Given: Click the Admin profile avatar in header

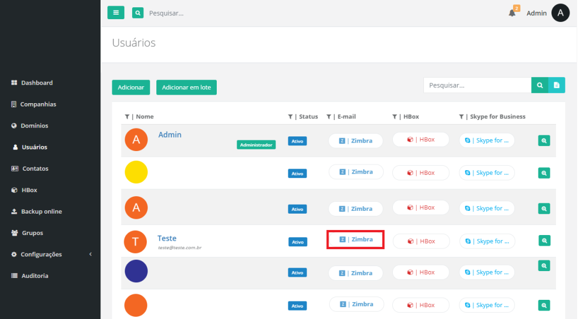Looking at the screenshot, I should [560, 13].
